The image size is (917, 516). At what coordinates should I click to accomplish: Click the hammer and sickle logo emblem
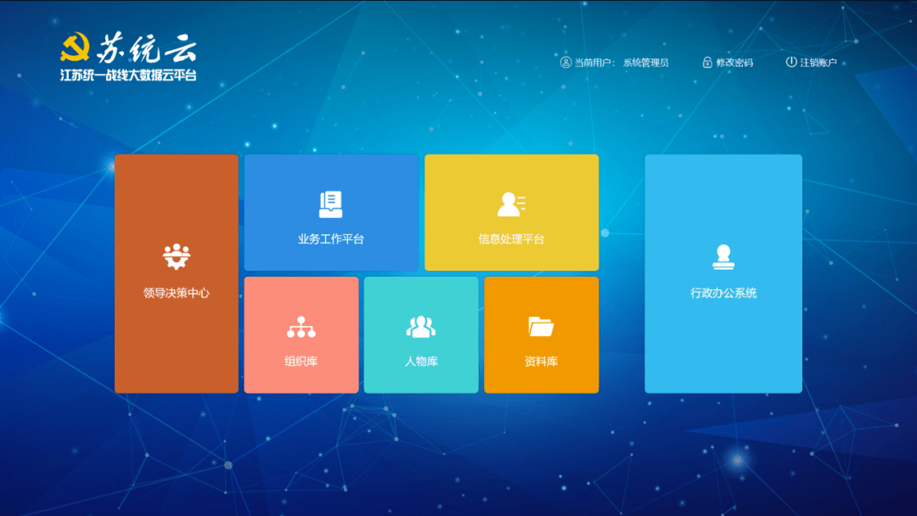click(x=75, y=48)
